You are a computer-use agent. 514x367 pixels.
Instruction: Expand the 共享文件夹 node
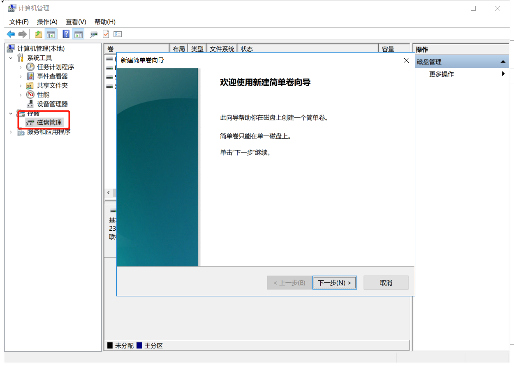click(21, 85)
